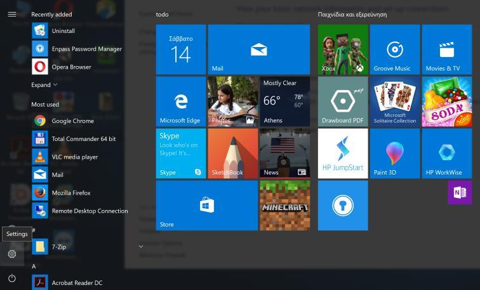Expand the Recently added list
Screen dimensions: 480x290
click(x=44, y=85)
